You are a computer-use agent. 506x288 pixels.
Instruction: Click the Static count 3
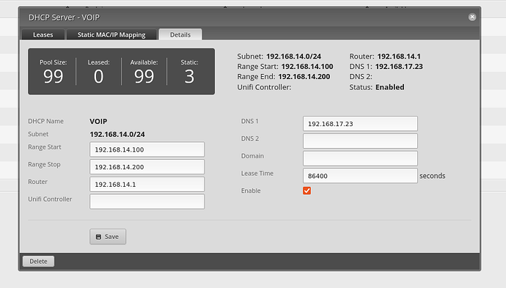click(189, 77)
